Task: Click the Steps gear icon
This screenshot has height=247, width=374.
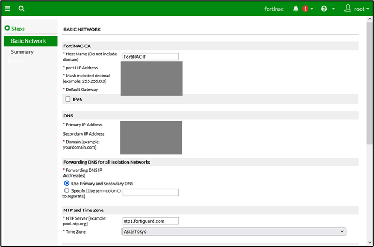Action: coord(7,28)
